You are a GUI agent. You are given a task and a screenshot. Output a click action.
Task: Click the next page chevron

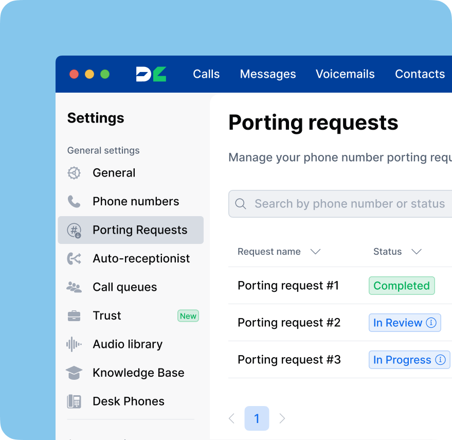[x=282, y=418]
